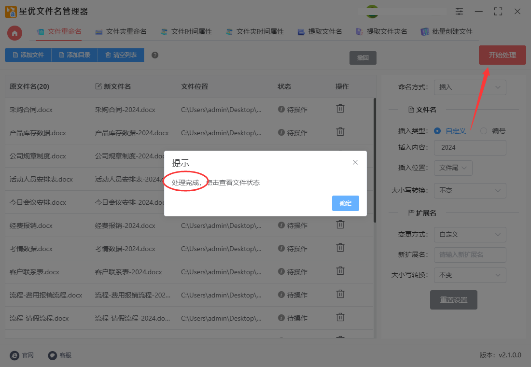Select the 自定义 insert type radio button
Image resolution: width=531 pixels, height=367 pixels.
(437, 131)
